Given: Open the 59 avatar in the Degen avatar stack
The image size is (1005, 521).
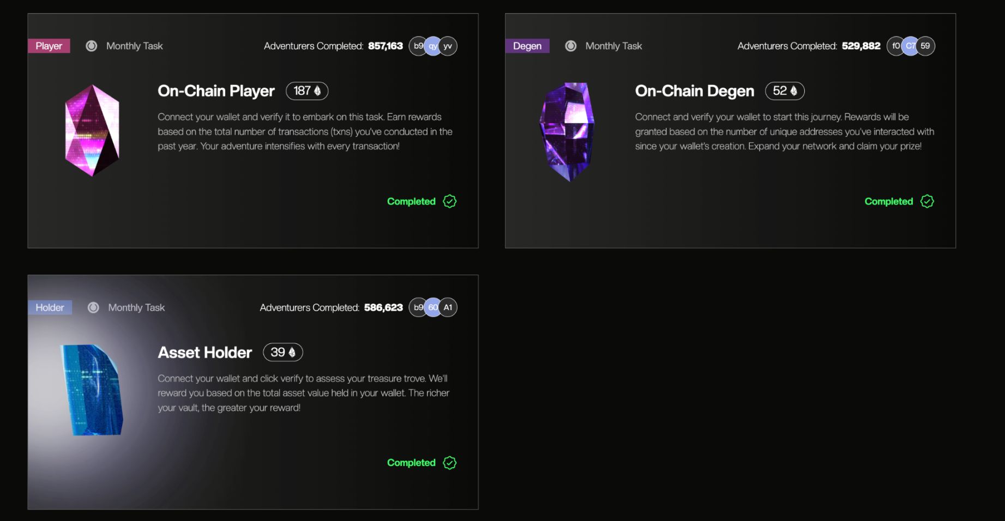Looking at the screenshot, I should [925, 46].
